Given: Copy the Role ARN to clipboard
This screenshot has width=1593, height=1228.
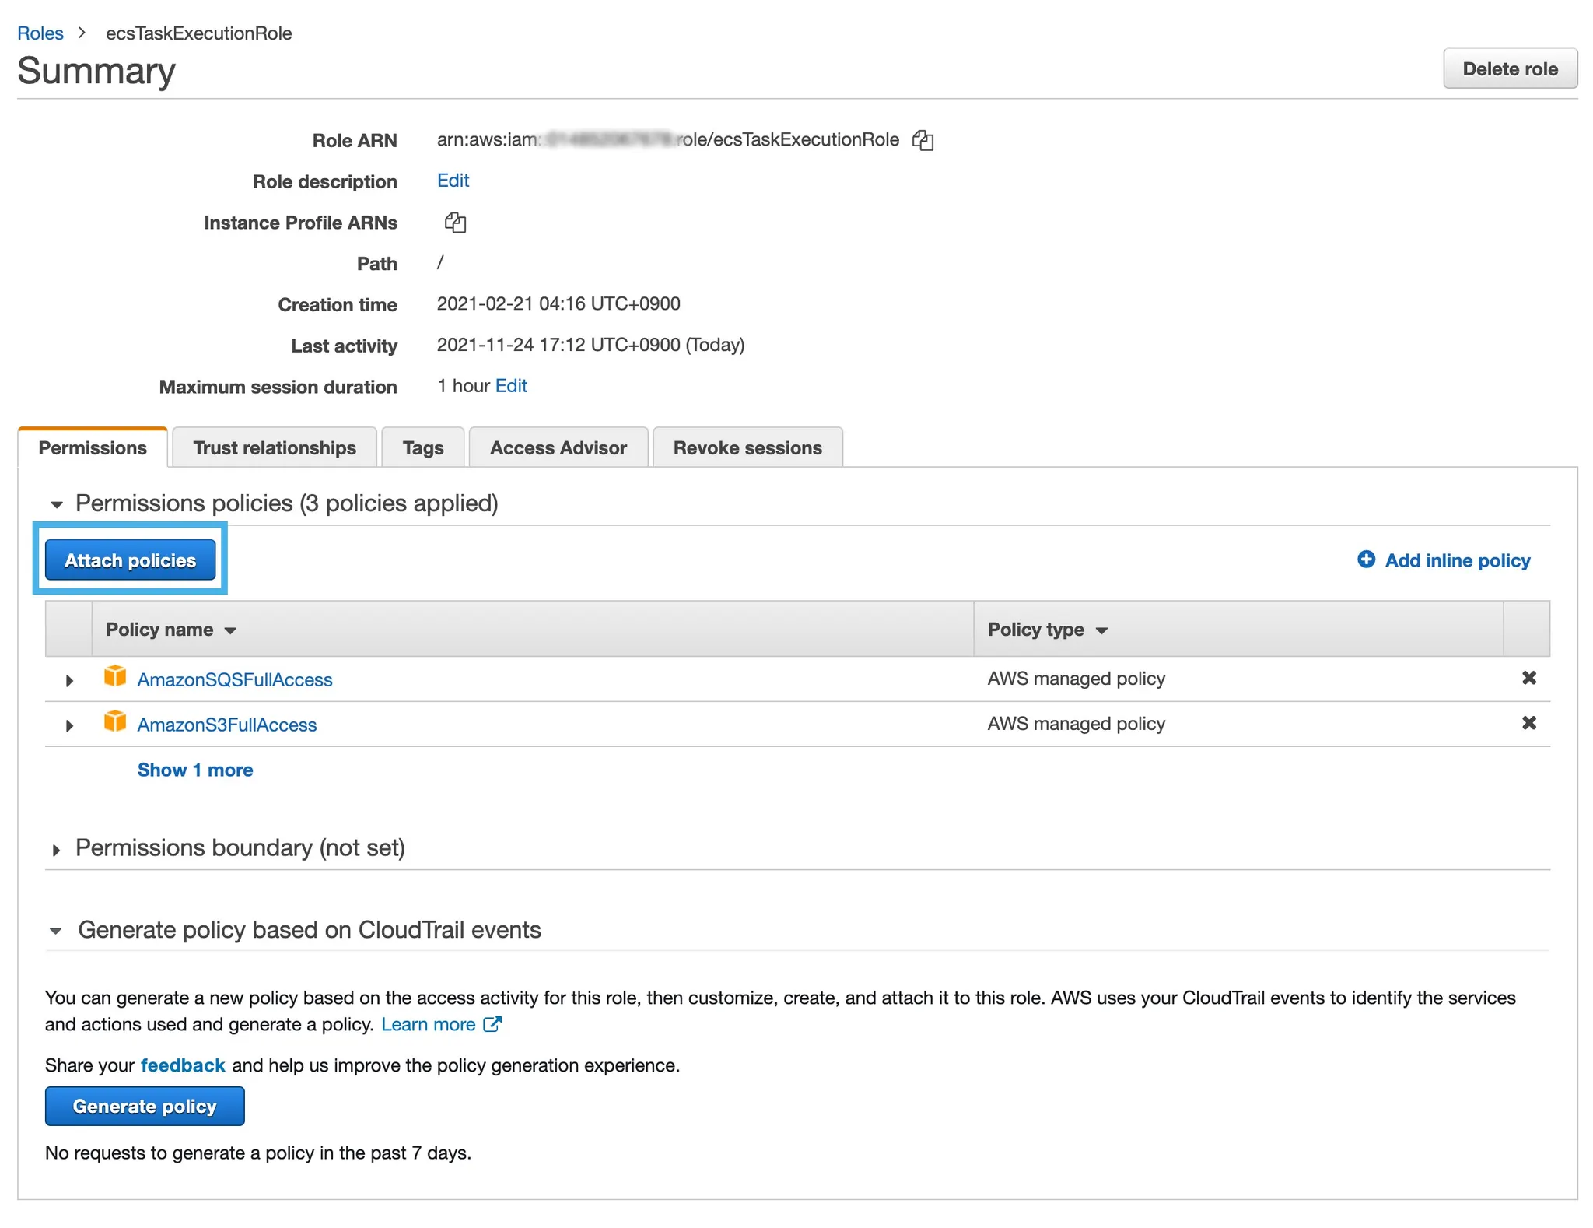Looking at the screenshot, I should pos(923,140).
